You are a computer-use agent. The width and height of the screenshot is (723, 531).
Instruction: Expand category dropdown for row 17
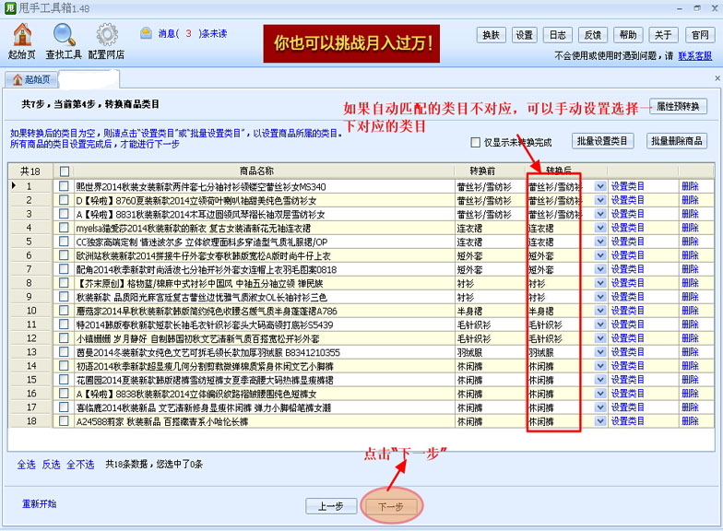coord(599,407)
